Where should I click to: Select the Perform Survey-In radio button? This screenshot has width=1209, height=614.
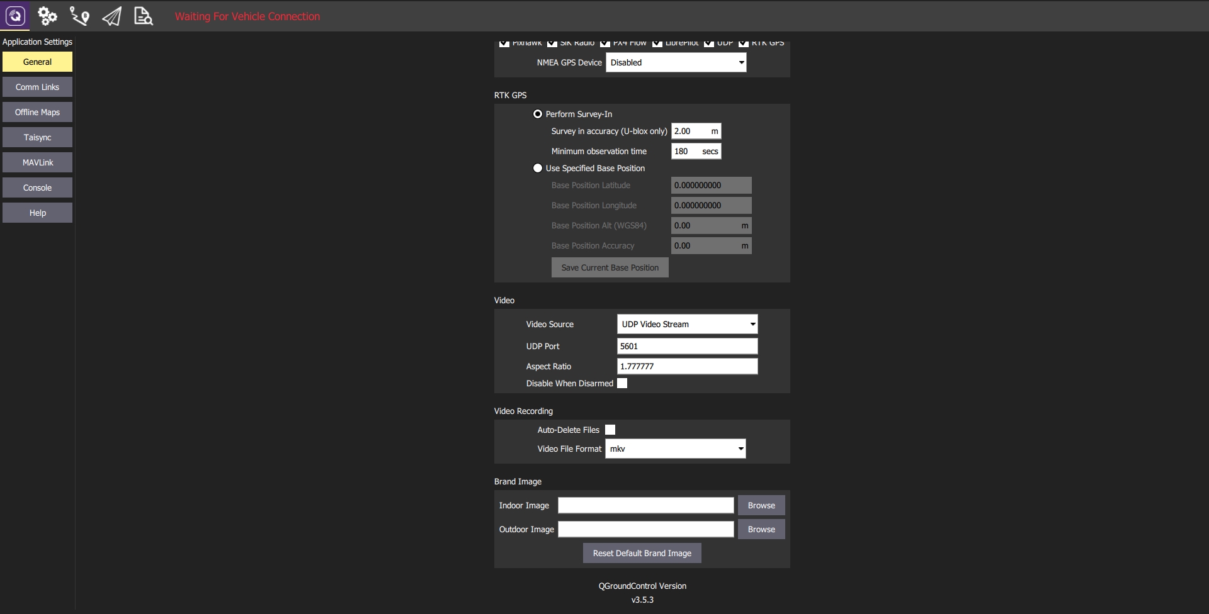tap(538, 114)
